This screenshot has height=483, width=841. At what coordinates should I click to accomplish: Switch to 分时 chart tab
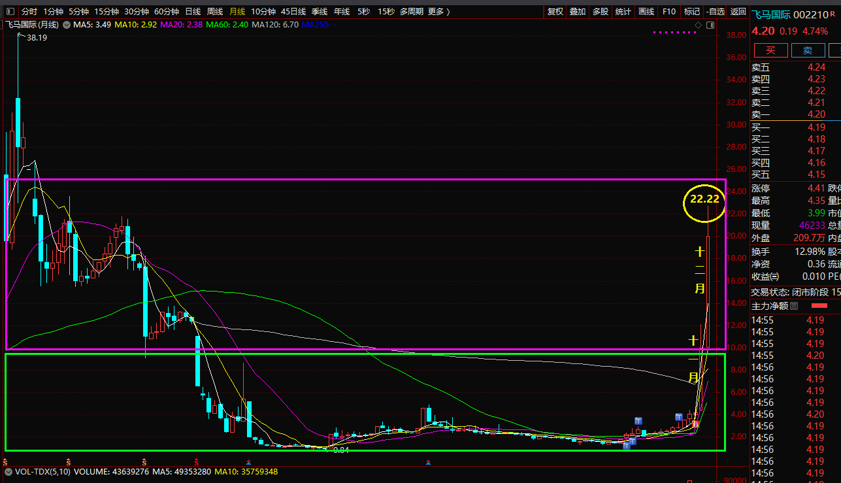click(x=29, y=12)
